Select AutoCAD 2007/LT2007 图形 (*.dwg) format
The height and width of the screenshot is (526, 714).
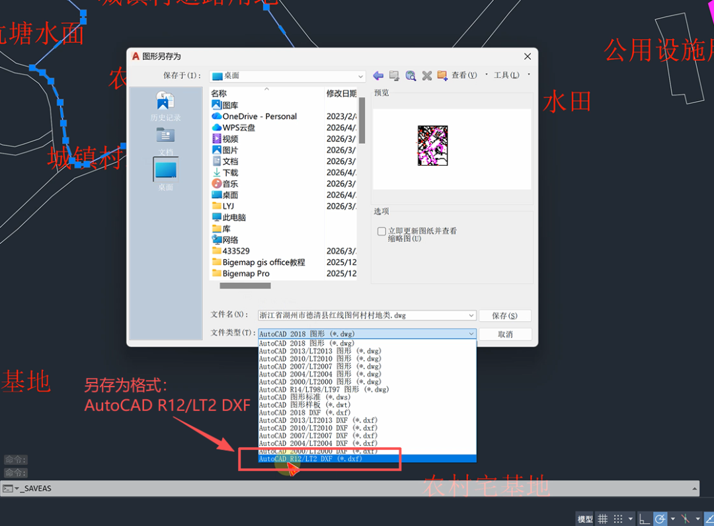(x=367, y=366)
